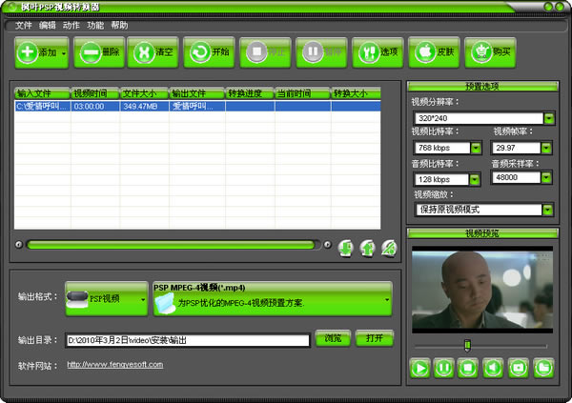572x403 pixels.
Task: Open 选项 (Options) from the toolbar
Action: point(378,53)
